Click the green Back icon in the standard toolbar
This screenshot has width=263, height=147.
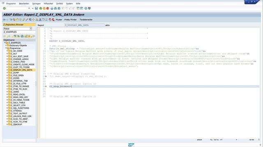coord(41,8)
